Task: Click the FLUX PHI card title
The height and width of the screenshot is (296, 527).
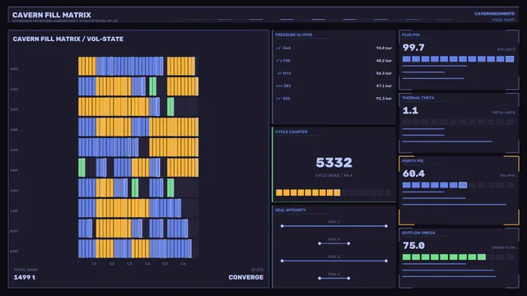Action: click(x=411, y=35)
